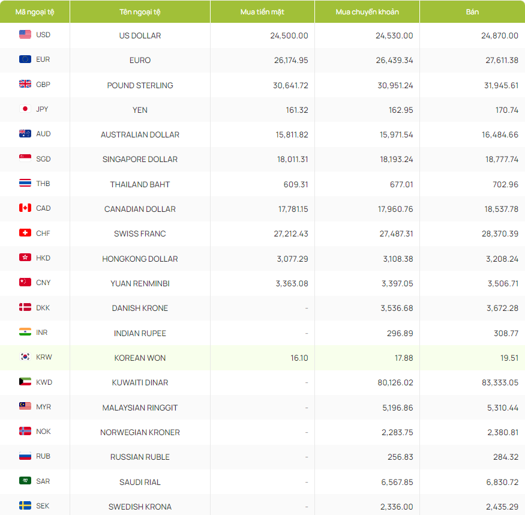
Task: Click the Kuwaiti Dinar selling rate 83,333.05
Action: tap(500, 382)
